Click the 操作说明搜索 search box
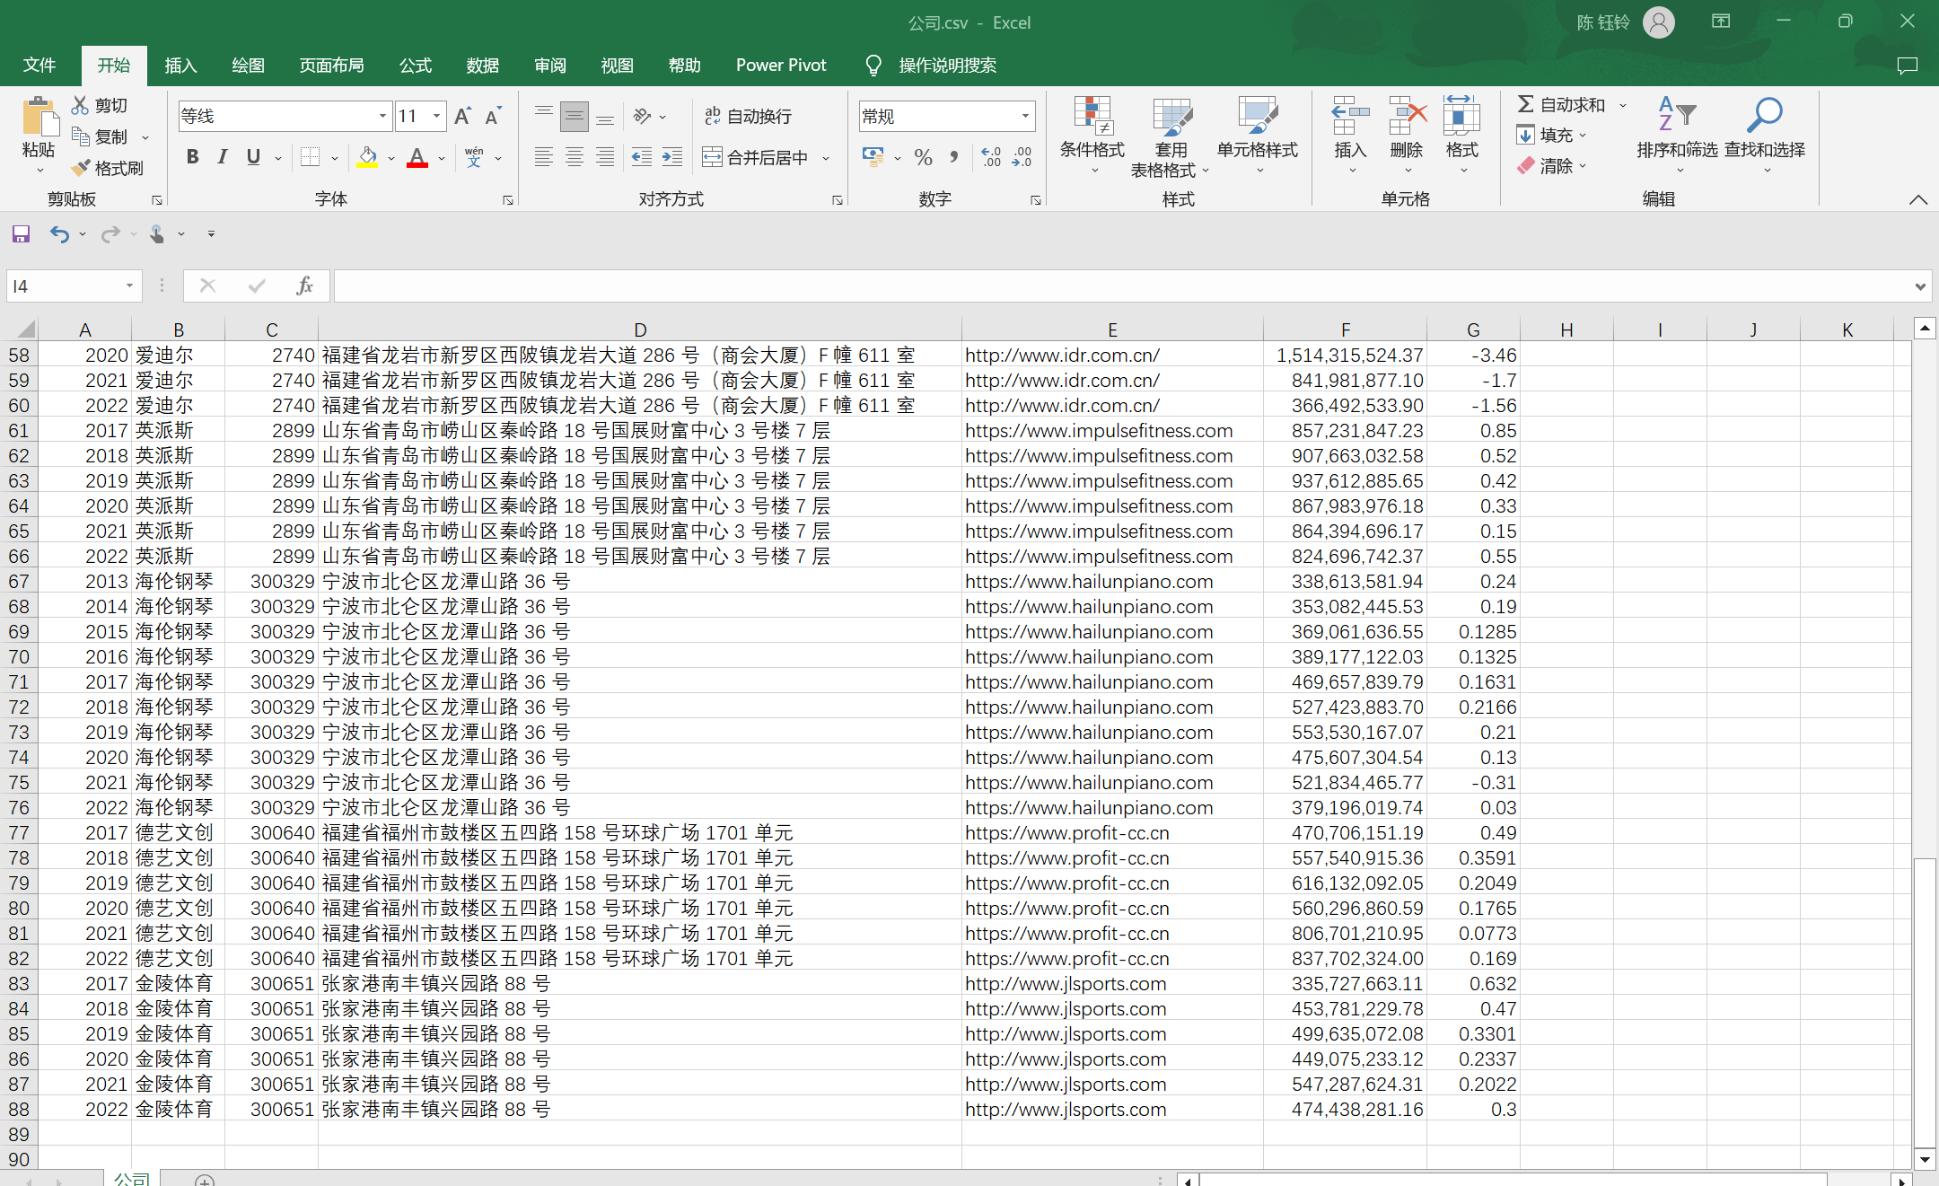 pyautogui.click(x=947, y=66)
